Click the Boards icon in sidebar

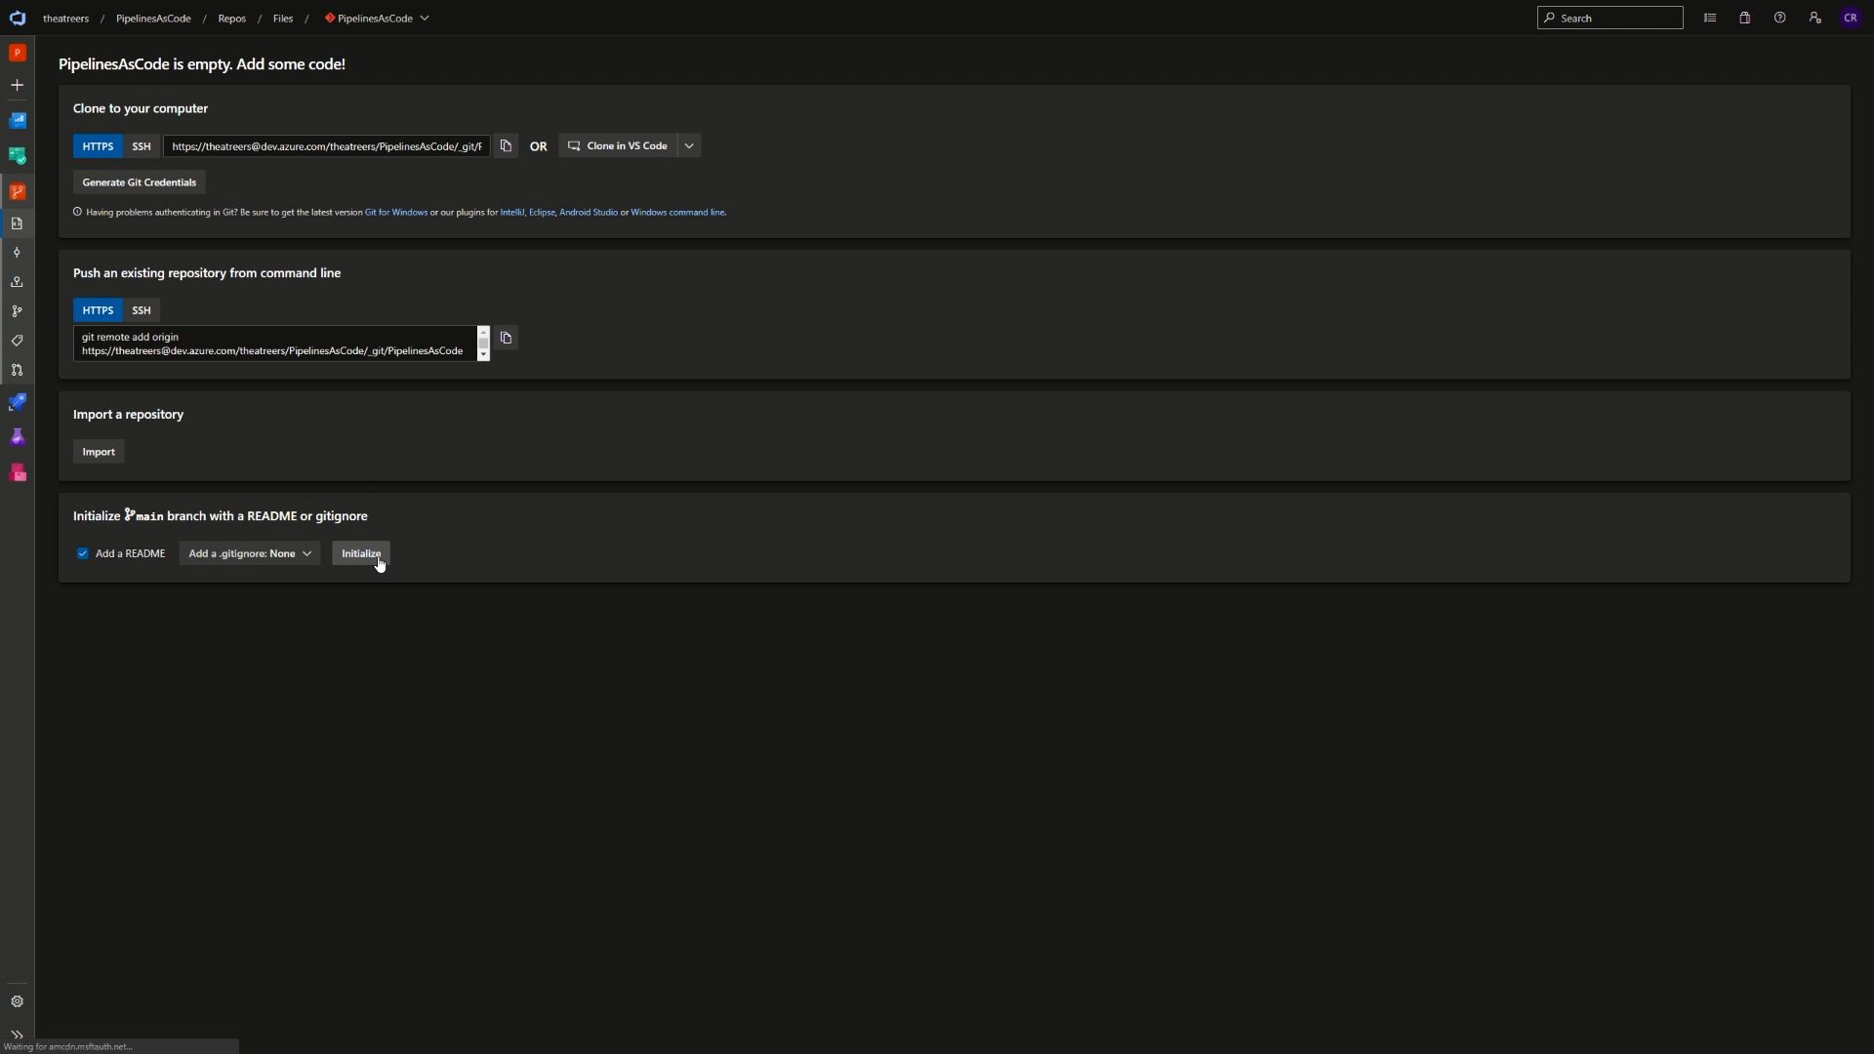coord(17,154)
